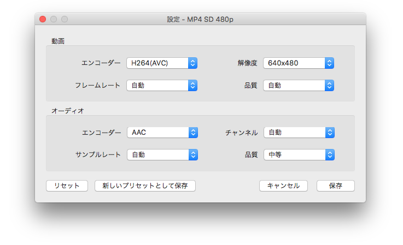Open the サンプルレート dropdown

click(x=162, y=155)
